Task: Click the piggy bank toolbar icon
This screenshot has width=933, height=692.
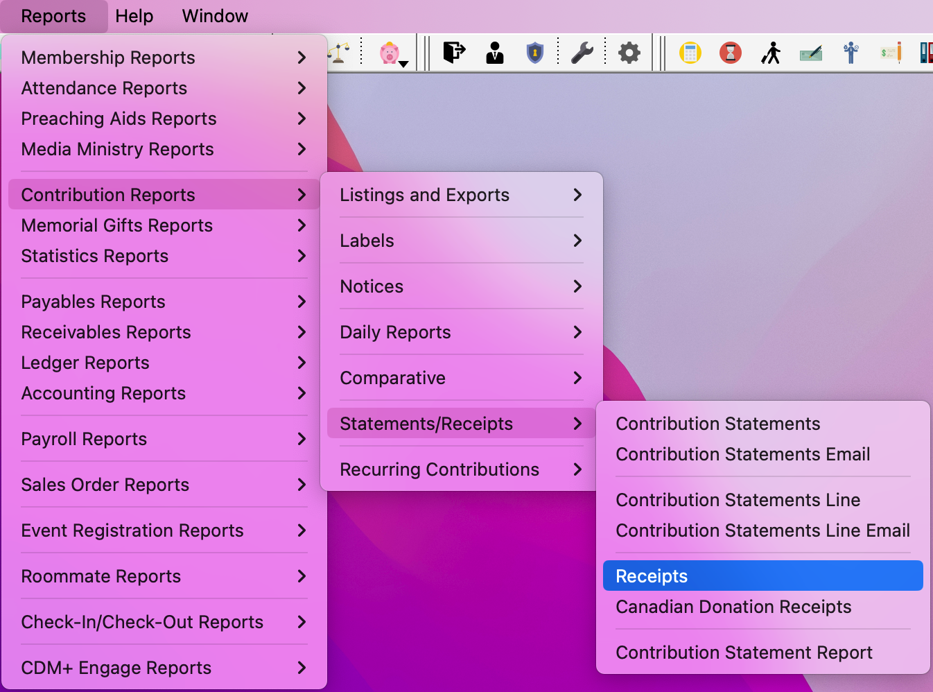Action: pos(389,53)
